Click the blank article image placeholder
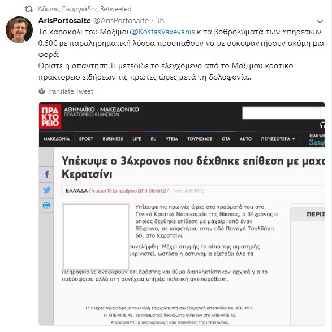 coord(96,237)
